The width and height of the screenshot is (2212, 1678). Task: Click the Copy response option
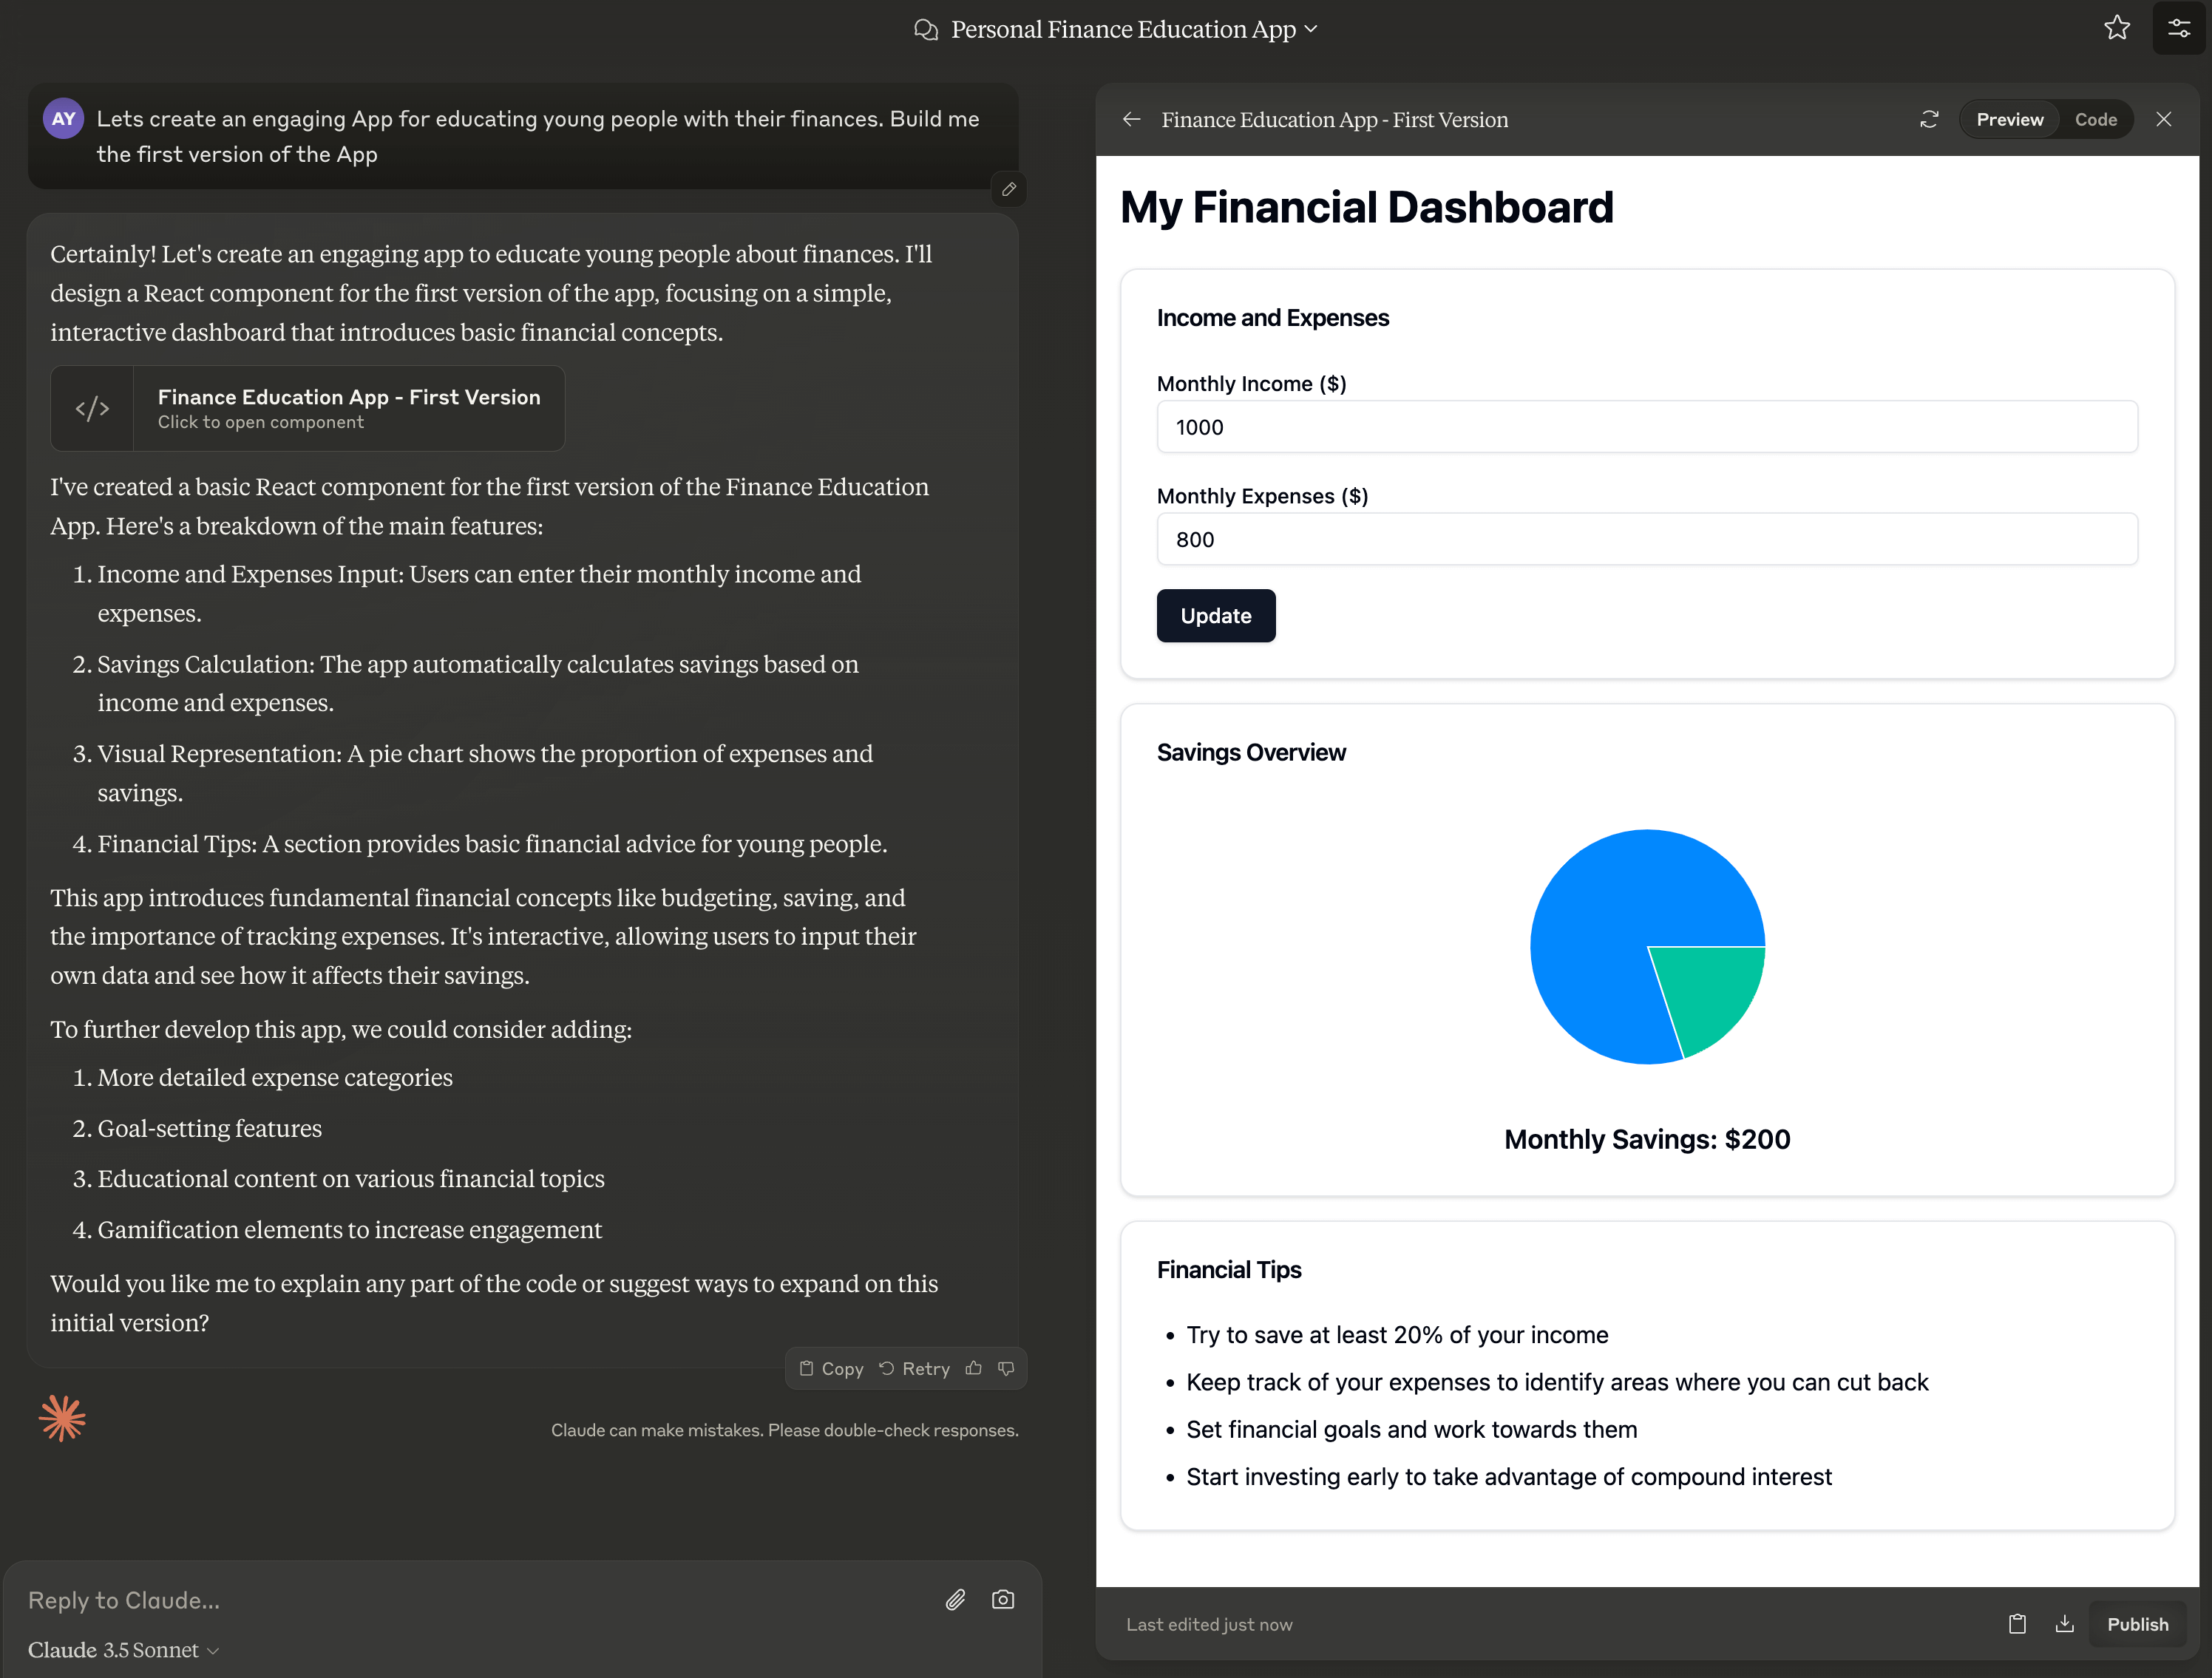pyautogui.click(x=832, y=1368)
